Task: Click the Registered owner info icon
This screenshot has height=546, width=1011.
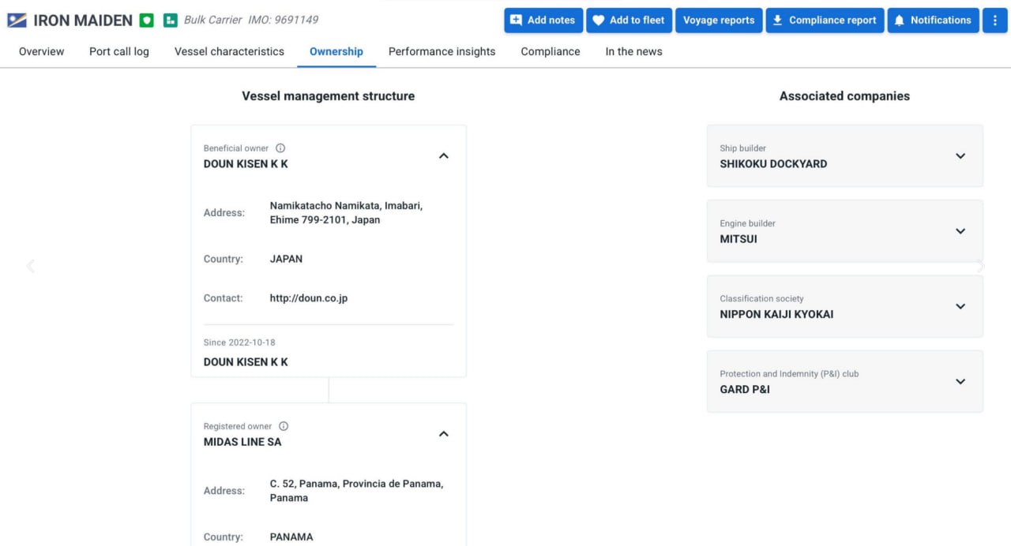Action: (x=284, y=427)
